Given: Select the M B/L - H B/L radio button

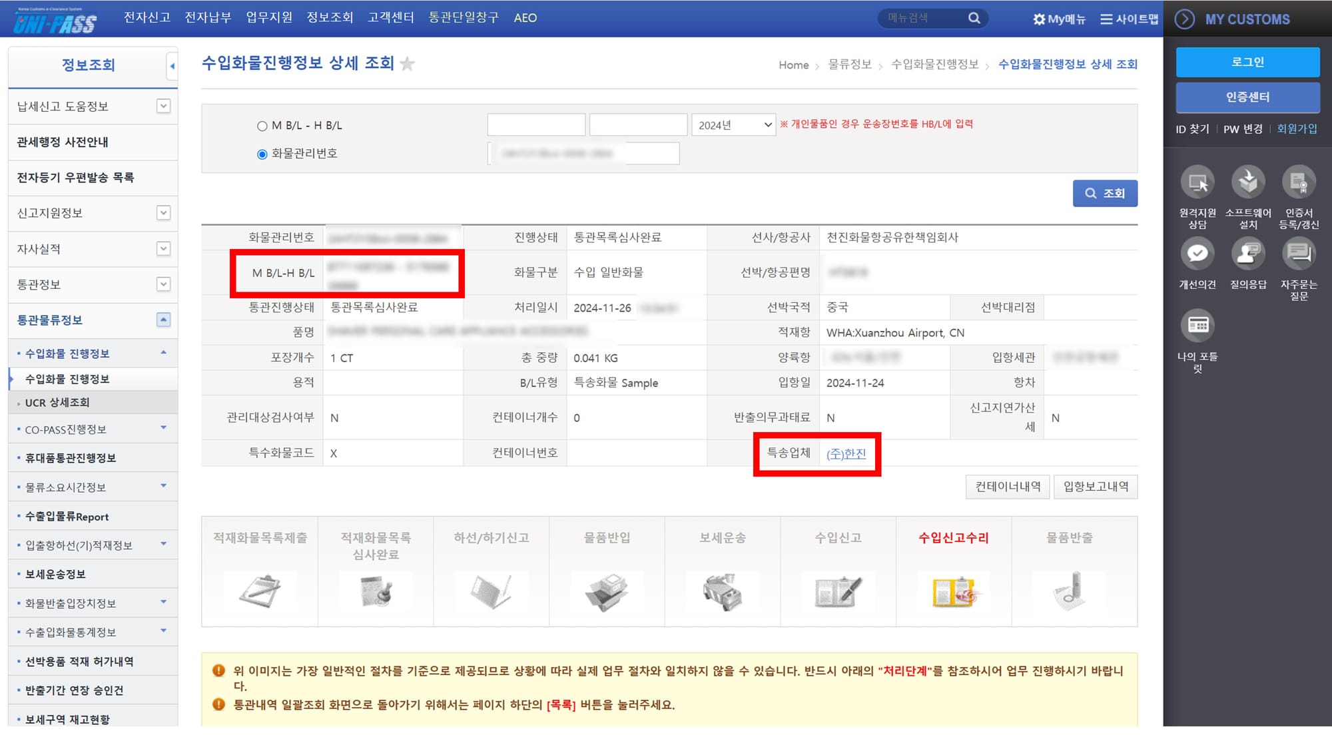Looking at the screenshot, I should pyautogui.click(x=262, y=125).
